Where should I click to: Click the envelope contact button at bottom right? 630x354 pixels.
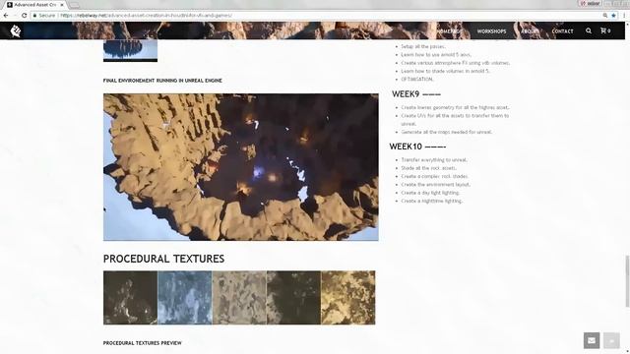(x=592, y=340)
